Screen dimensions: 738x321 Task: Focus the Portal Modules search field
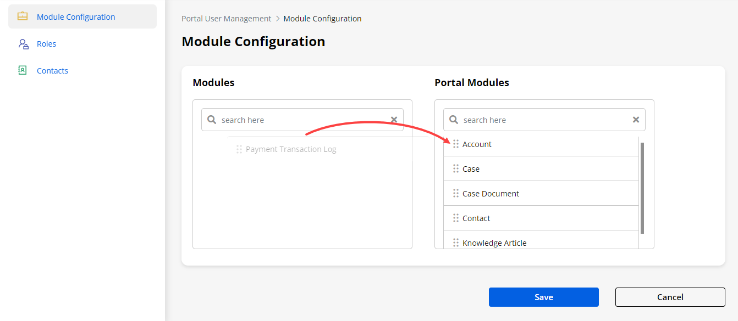pyautogui.click(x=544, y=120)
